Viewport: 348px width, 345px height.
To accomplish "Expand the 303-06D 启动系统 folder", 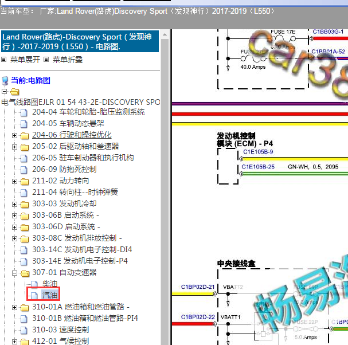I will [x=14, y=227].
